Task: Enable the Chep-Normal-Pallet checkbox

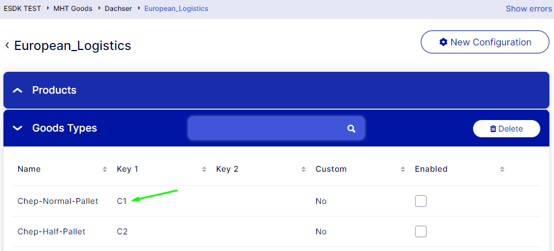Action: pyautogui.click(x=421, y=201)
